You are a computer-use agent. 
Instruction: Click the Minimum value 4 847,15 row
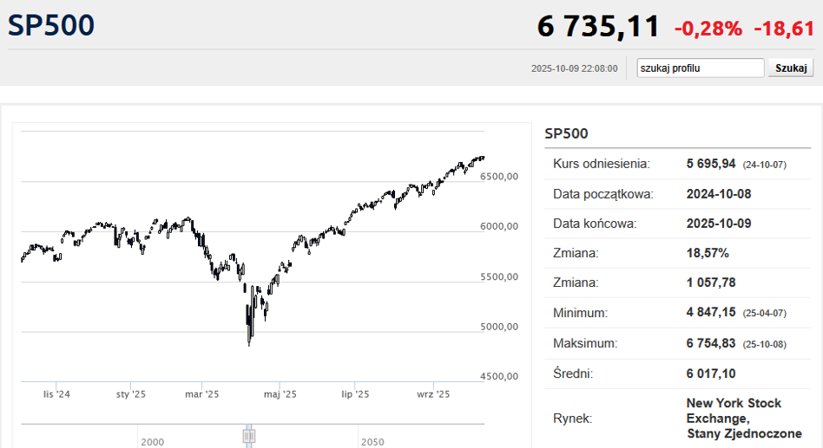711,313
